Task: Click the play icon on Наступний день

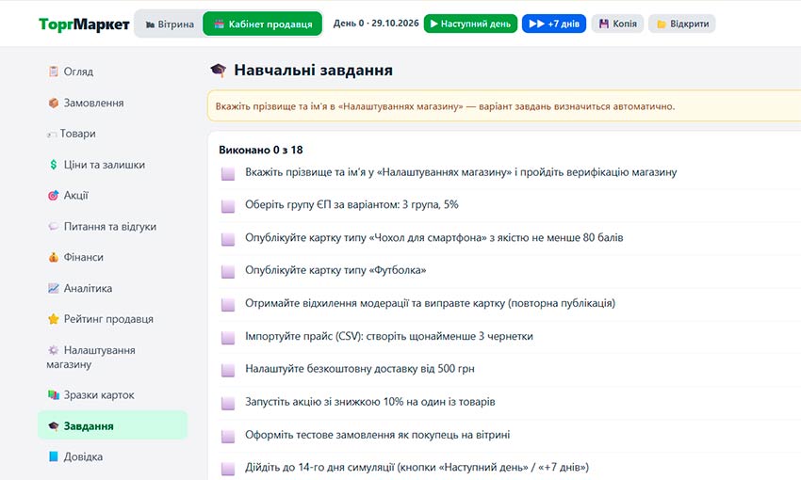Action: point(434,24)
